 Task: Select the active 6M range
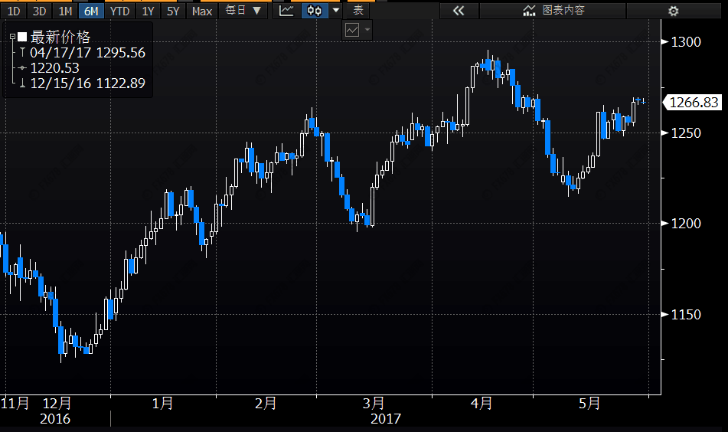91,11
